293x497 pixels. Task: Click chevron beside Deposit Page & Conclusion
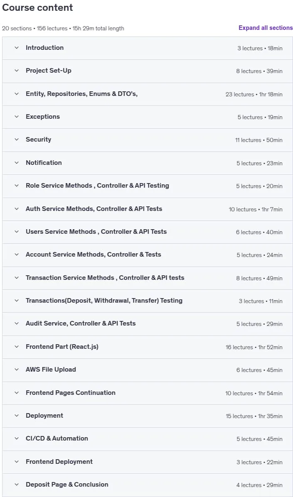pyautogui.click(x=17, y=485)
